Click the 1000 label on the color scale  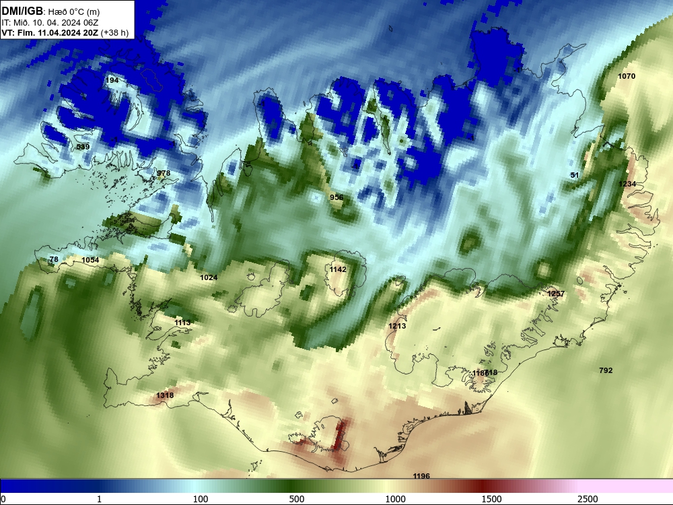point(395,499)
